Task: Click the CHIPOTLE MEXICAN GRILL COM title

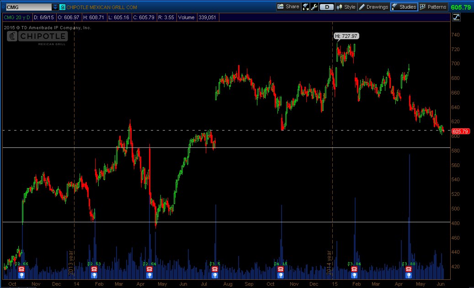Action: coord(101,7)
